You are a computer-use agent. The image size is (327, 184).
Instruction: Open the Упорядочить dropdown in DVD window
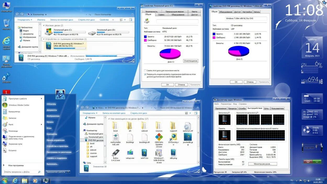(90, 113)
